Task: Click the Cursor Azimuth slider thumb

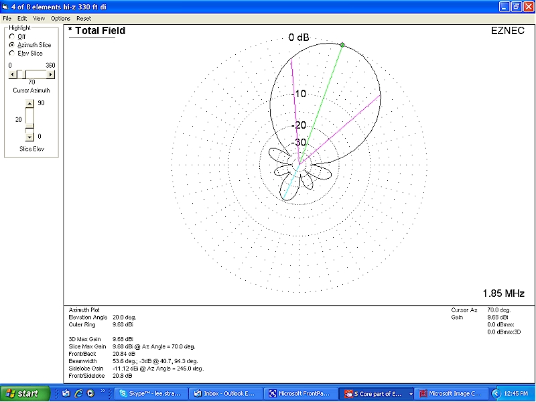Action: [x=21, y=74]
